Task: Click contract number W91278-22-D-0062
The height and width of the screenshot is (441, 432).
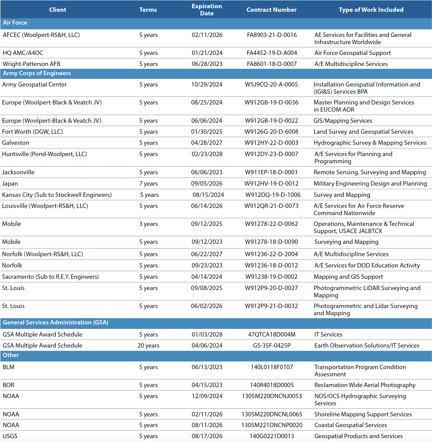Action: 271,224
